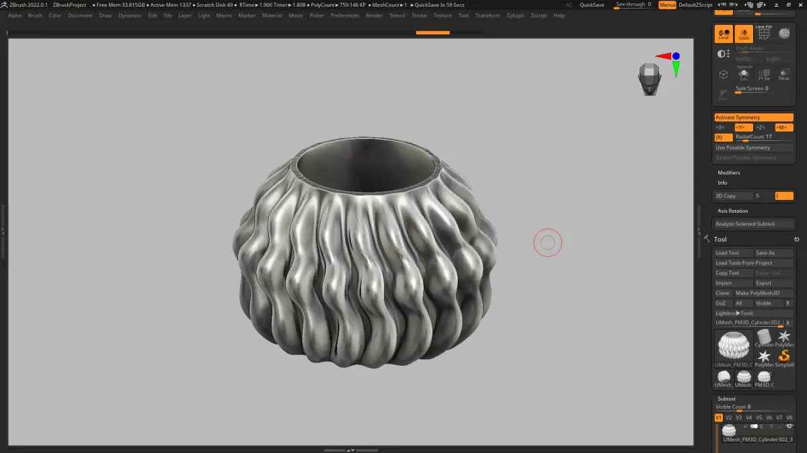The width and height of the screenshot is (807, 453).
Task: Toggle the Quick 3D edit icon
Action: coord(744,34)
